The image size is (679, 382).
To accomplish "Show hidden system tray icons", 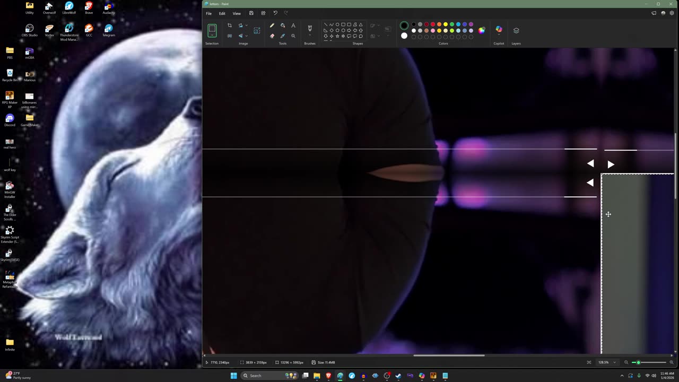I will click(622, 376).
